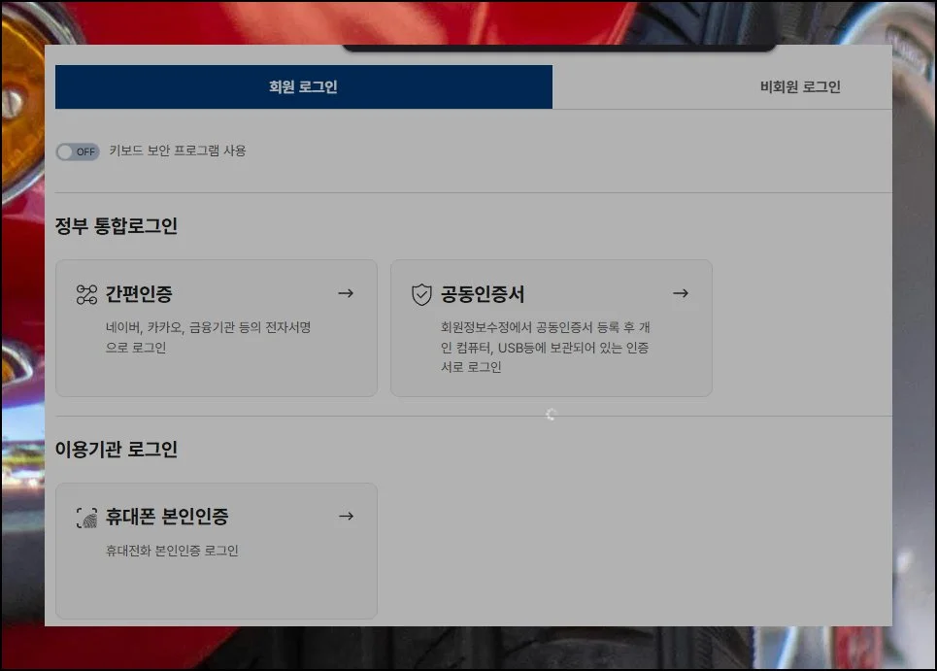Click the 네이버, 카카오 전자서명 description
This screenshot has height=671, width=937.
click(x=208, y=338)
